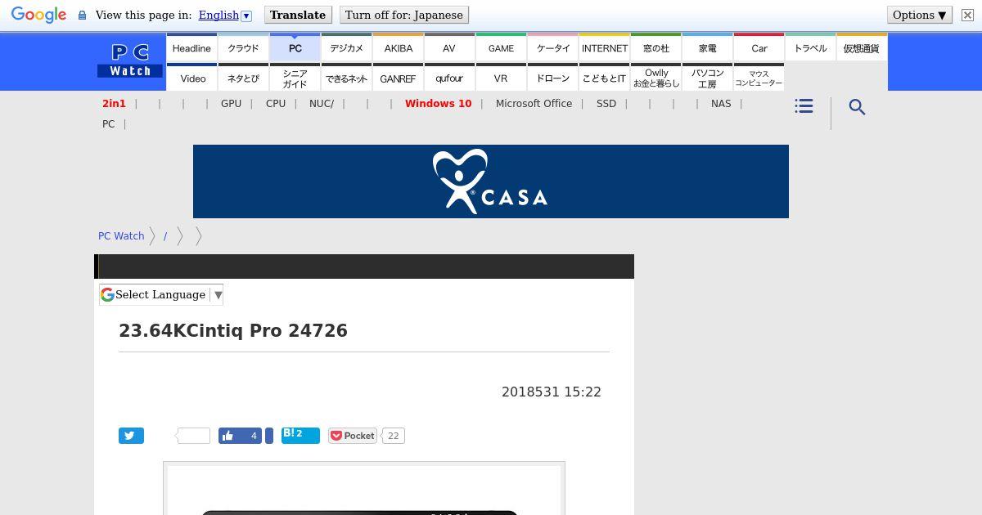Open the AV tab

(x=449, y=47)
